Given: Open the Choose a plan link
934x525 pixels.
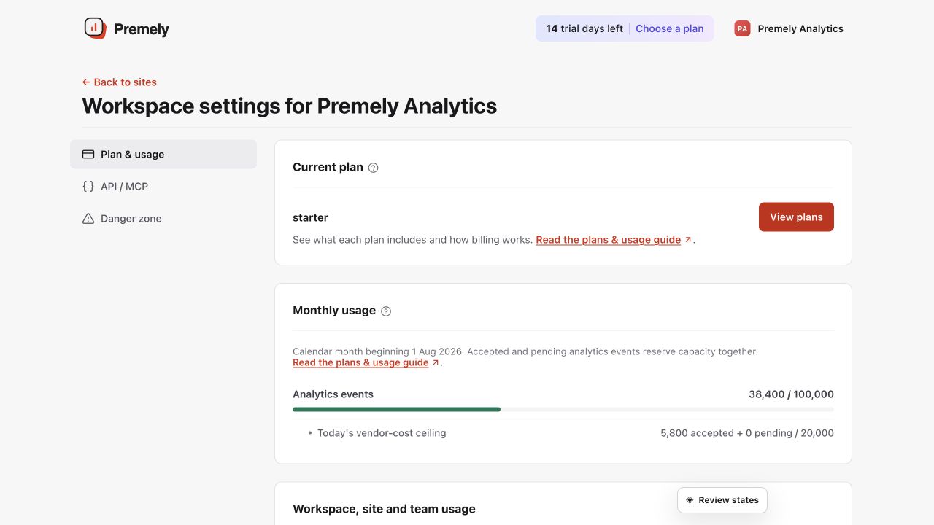Looking at the screenshot, I should click(669, 28).
